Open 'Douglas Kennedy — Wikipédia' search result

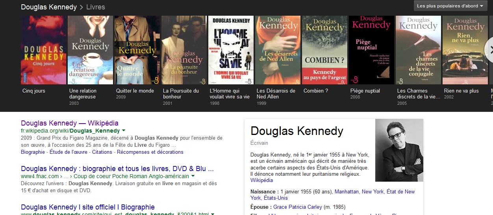[x=70, y=123]
